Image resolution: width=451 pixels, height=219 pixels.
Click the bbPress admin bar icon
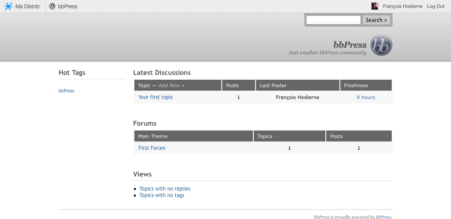(52, 7)
